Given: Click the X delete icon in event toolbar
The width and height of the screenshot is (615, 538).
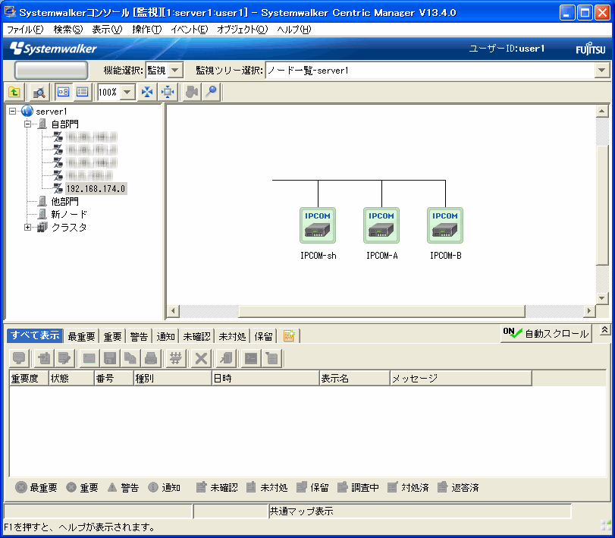Looking at the screenshot, I should click(201, 358).
